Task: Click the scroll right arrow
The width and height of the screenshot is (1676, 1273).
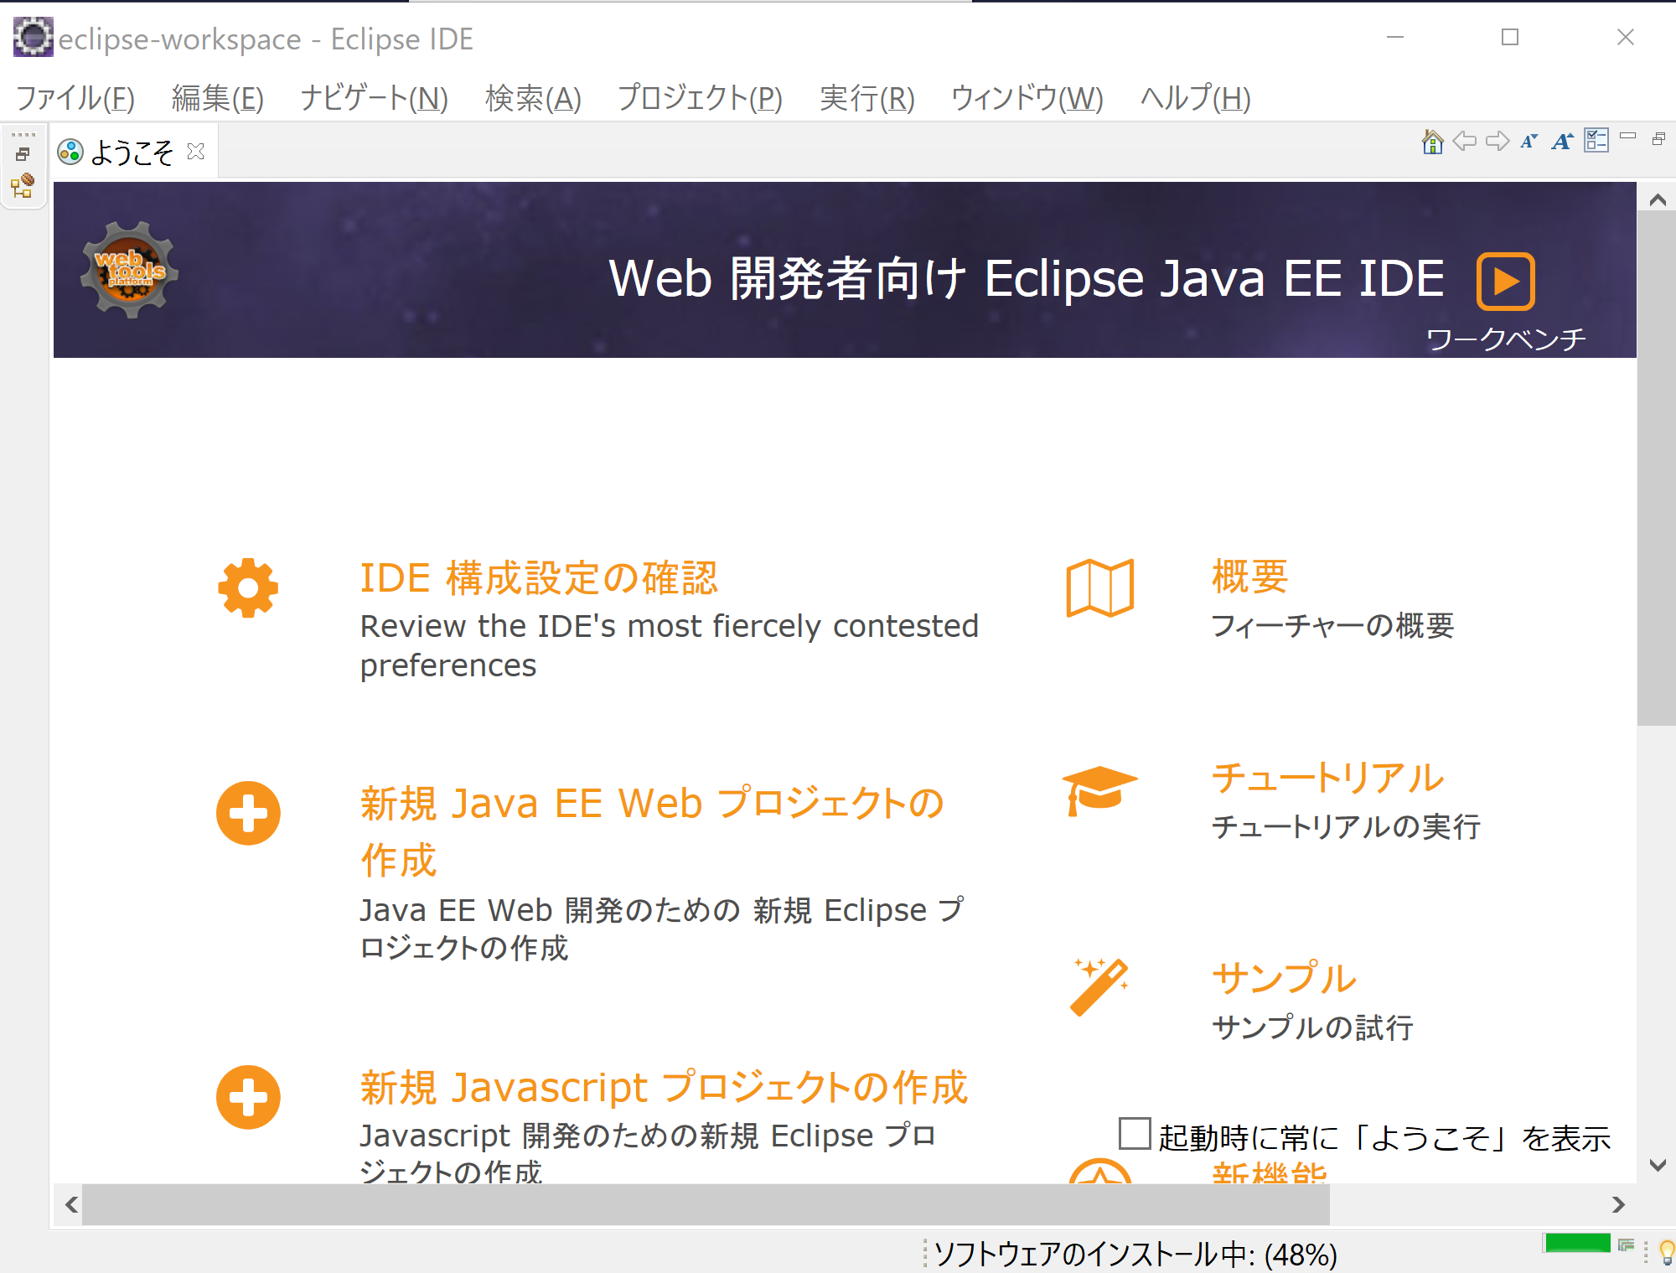Action: [x=1618, y=1204]
